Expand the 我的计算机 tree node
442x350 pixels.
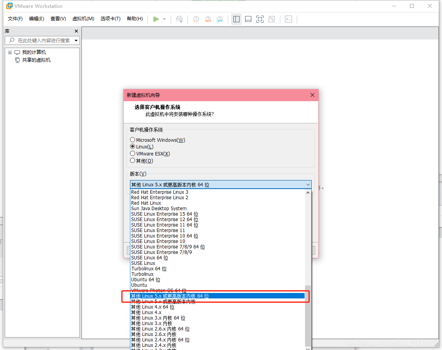coord(10,52)
